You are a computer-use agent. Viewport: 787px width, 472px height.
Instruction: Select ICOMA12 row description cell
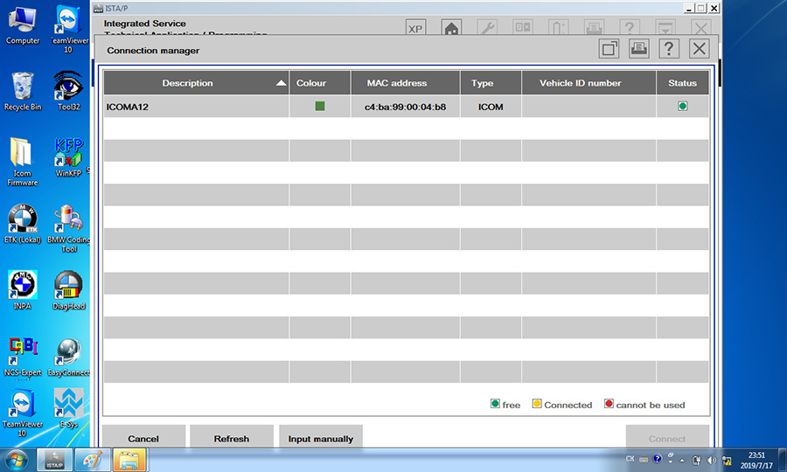(196, 107)
